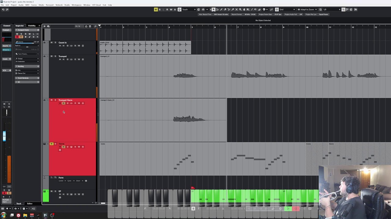Select the Draw pencil tool
Screen dimensions: 391x219
(x=221, y=9)
